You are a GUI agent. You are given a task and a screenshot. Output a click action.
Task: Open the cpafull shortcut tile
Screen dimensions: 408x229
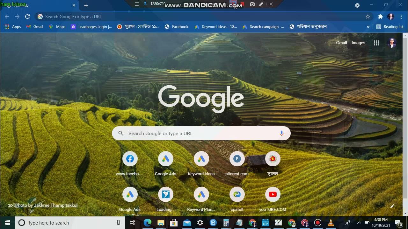tap(237, 200)
